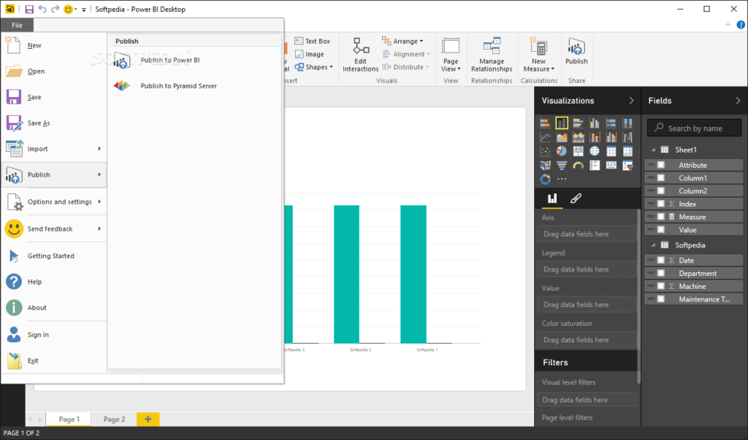Select the gauge visualization icon
Screen dimensions: 748x440
click(x=579, y=165)
